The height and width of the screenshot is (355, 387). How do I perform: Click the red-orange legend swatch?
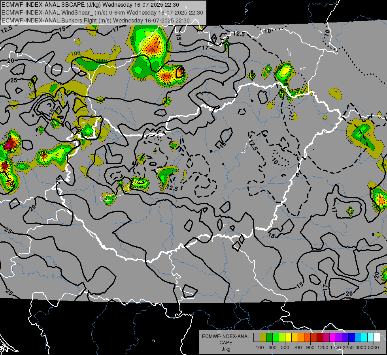307,337
